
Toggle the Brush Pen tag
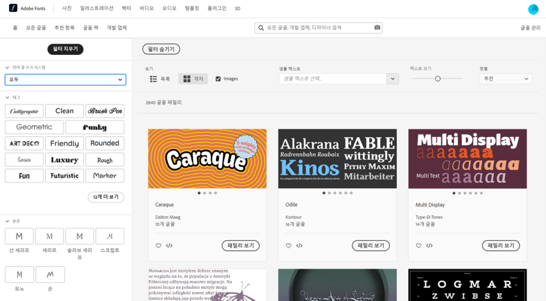coord(105,111)
